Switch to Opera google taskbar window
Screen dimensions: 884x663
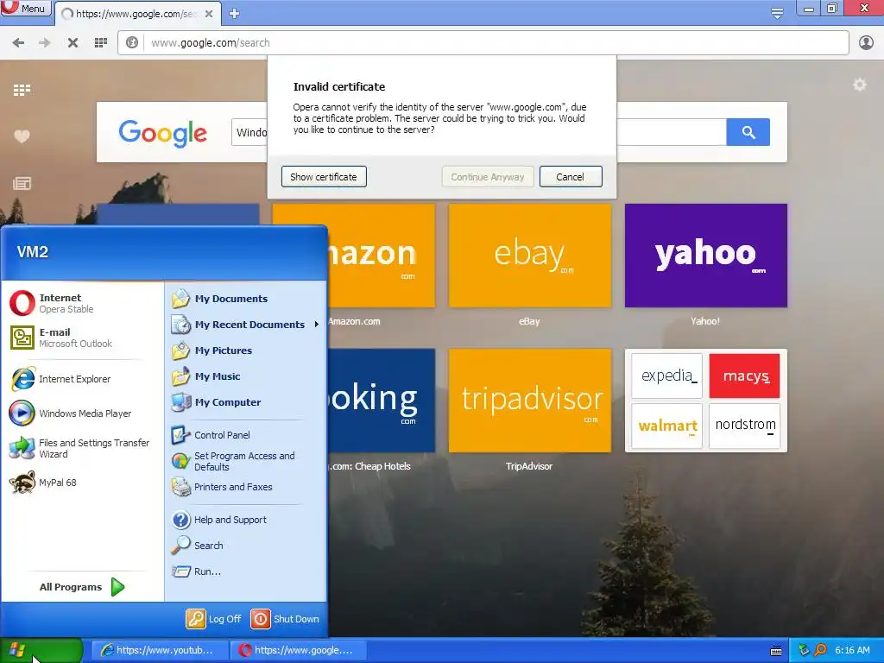[298, 651]
